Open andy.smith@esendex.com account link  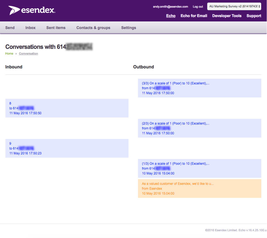[x=170, y=7]
